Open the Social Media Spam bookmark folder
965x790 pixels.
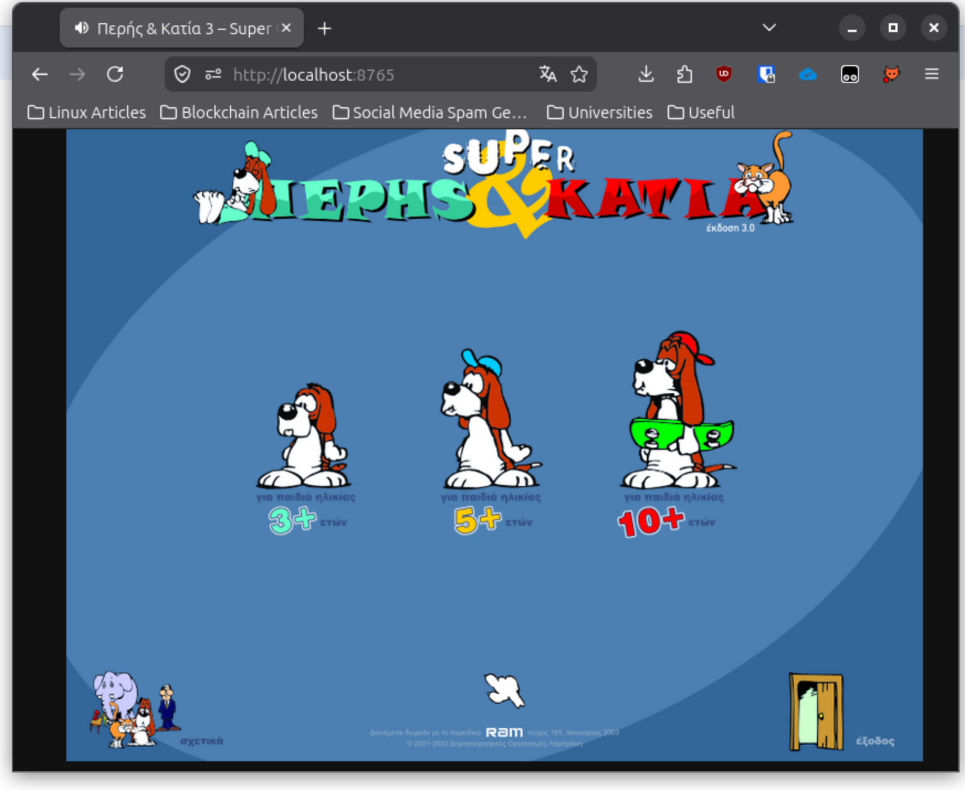click(429, 113)
